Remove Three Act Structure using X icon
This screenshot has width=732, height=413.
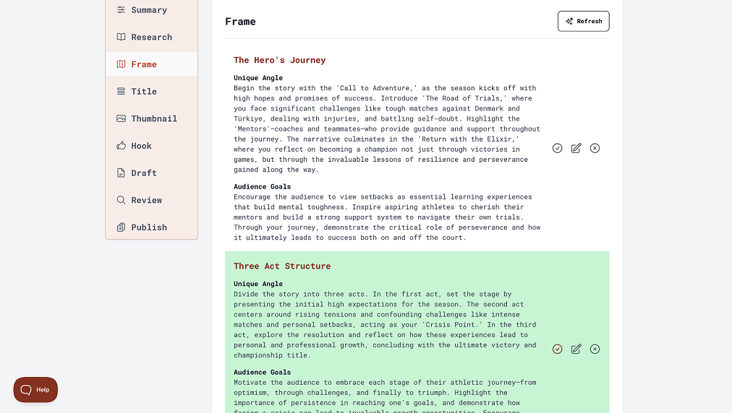click(x=595, y=349)
